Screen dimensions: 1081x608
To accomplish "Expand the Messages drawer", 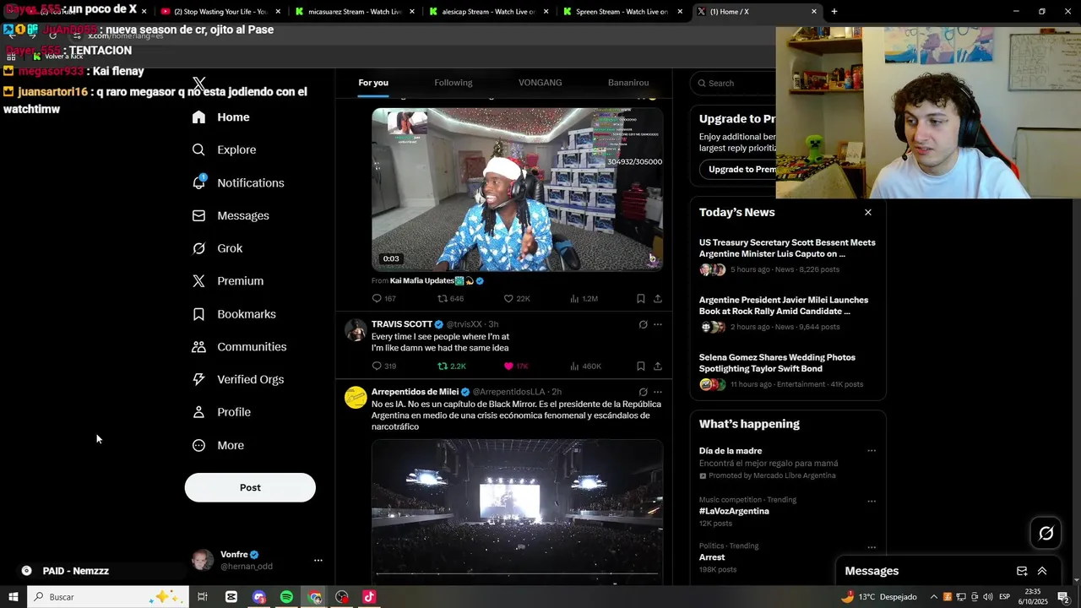I will [x=1042, y=571].
